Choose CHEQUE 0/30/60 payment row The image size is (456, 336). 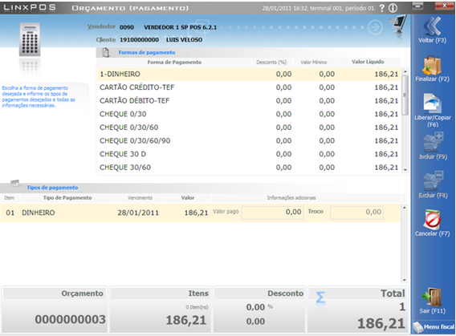tap(249, 128)
